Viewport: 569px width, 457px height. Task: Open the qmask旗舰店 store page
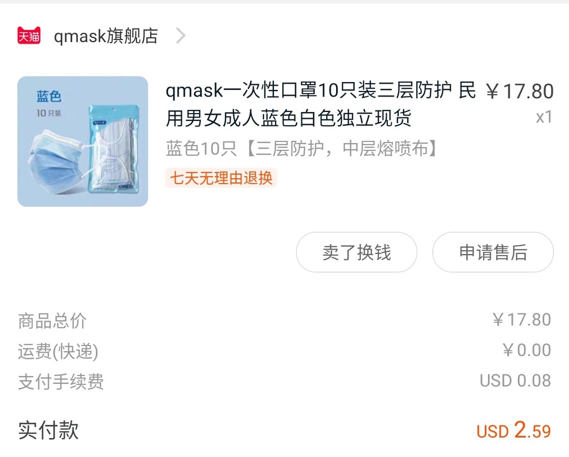tap(106, 36)
